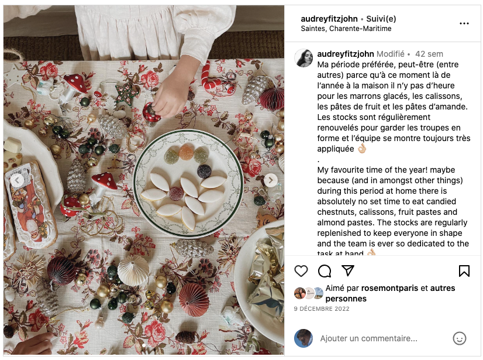This screenshot has width=483, height=360.
Task: Share the post via paper plane icon
Action: pos(348,270)
